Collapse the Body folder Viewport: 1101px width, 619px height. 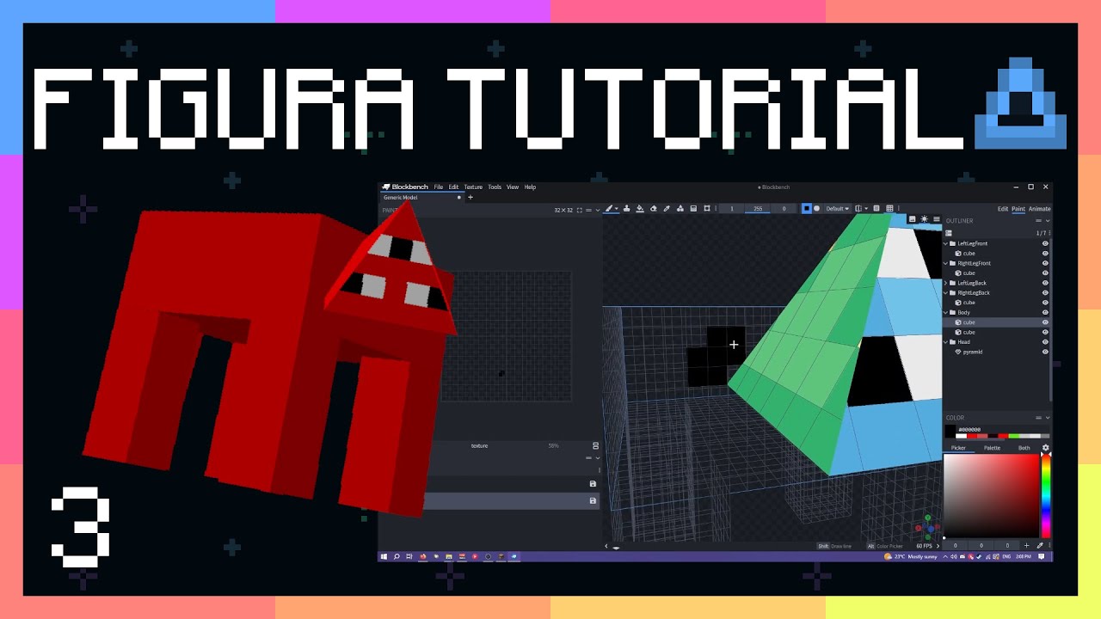click(x=946, y=312)
